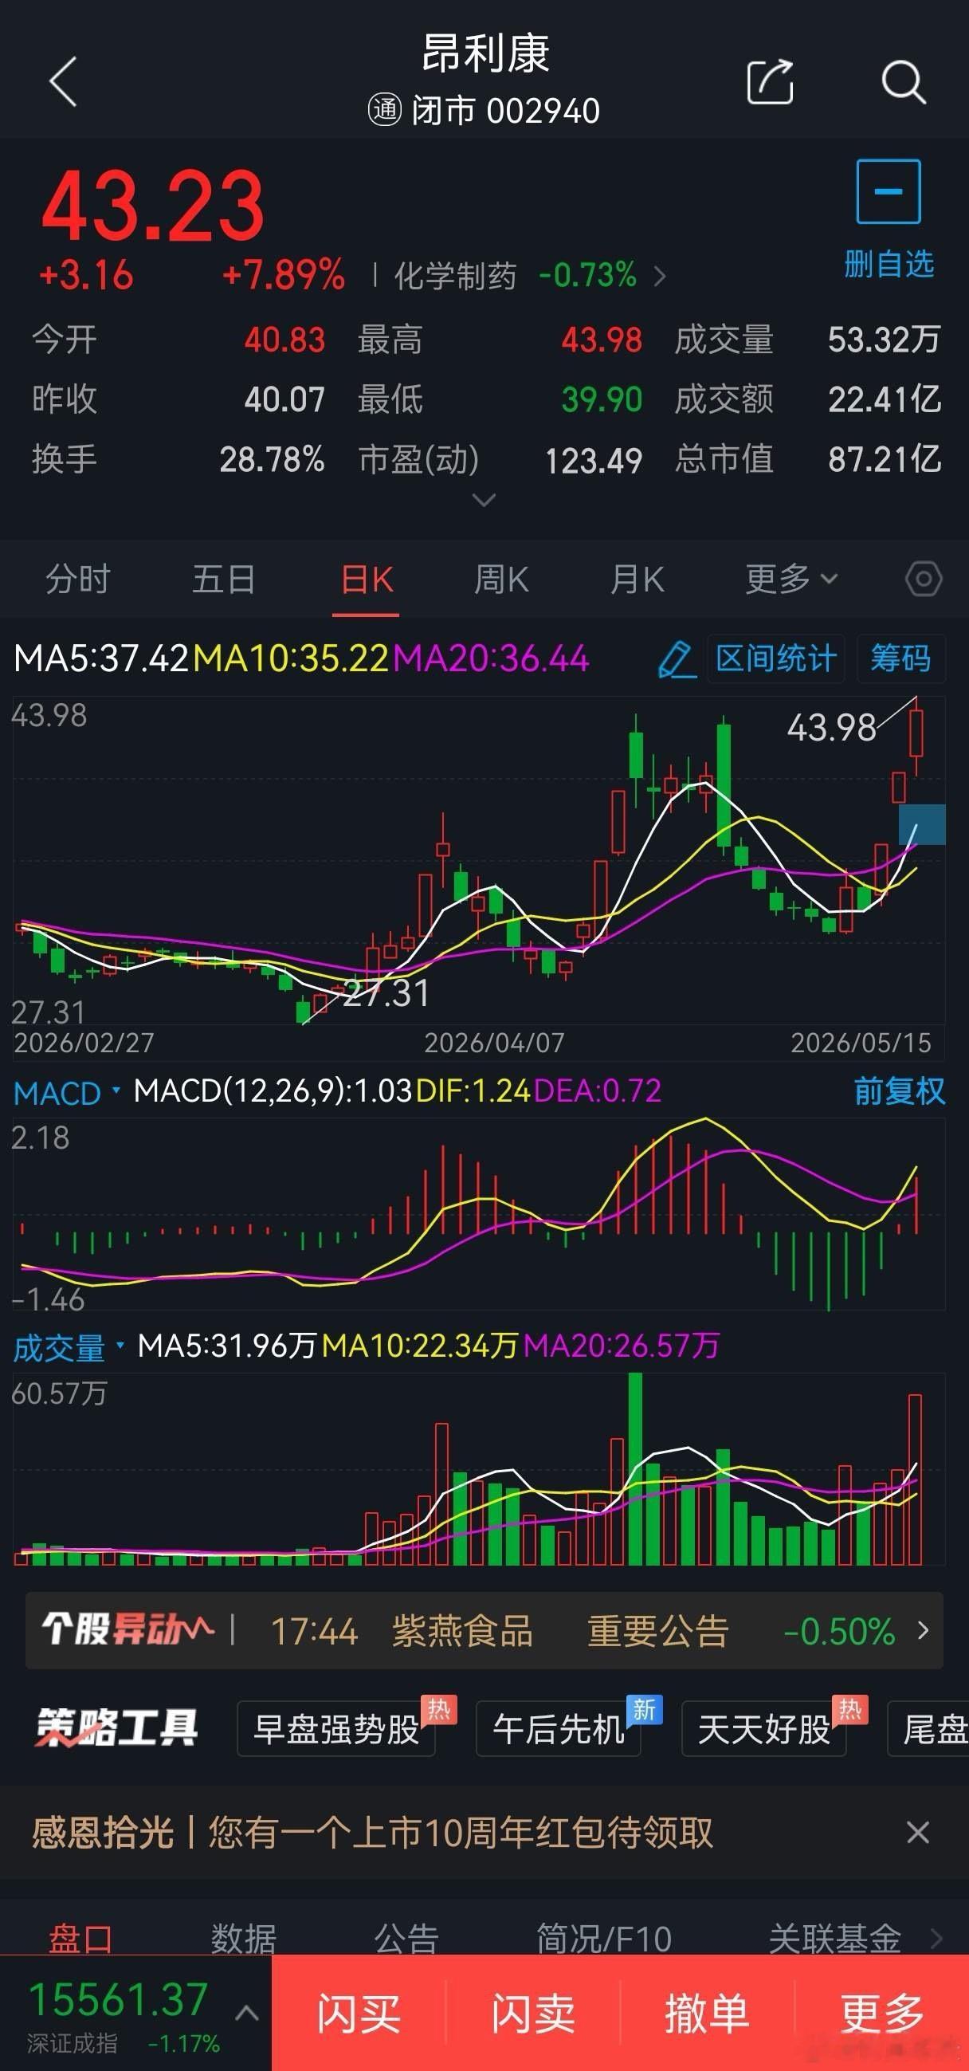Viewport: 969px width, 2071px height.
Task: Open chart settings hexagon icon
Action: tap(924, 579)
